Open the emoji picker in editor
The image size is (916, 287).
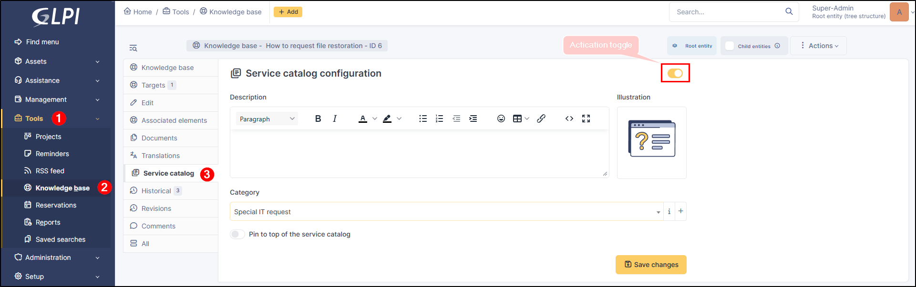501,119
